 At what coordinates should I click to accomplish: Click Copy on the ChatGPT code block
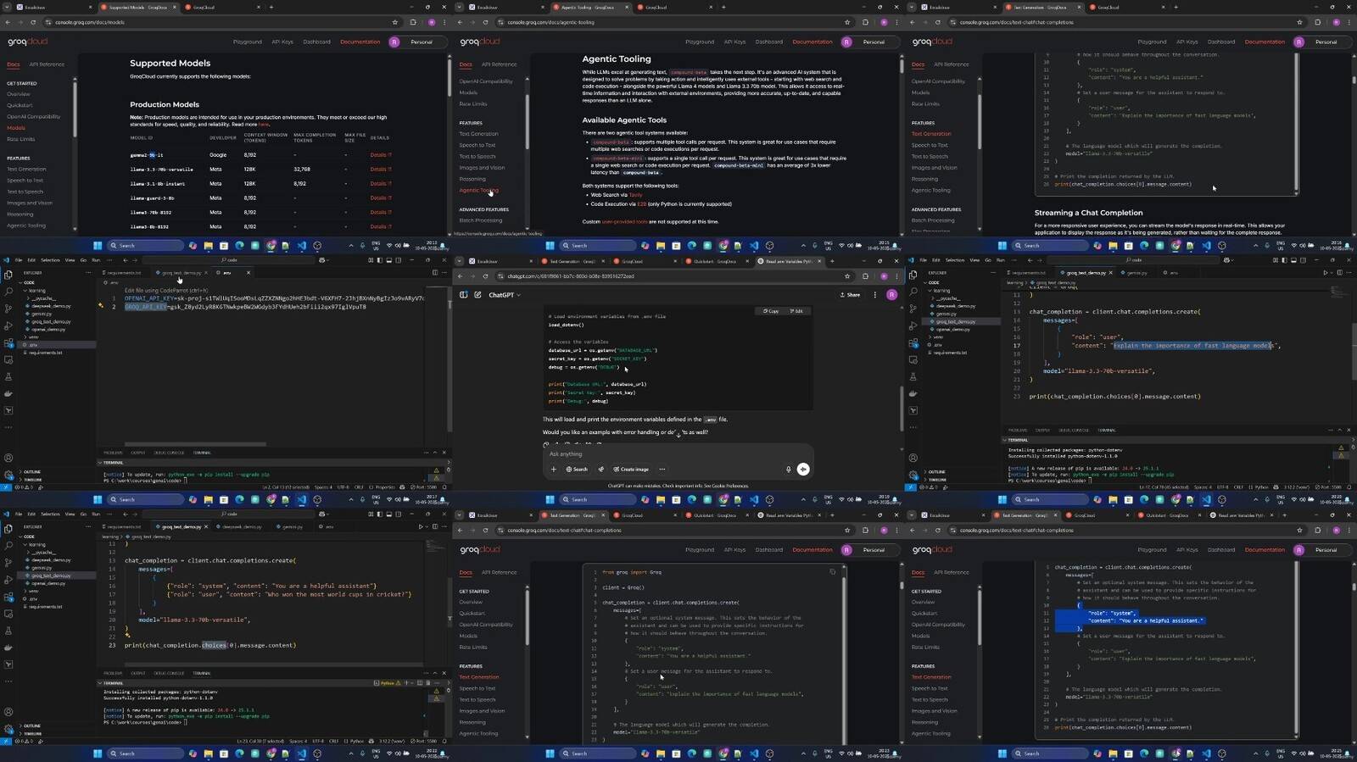(x=771, y=311)
